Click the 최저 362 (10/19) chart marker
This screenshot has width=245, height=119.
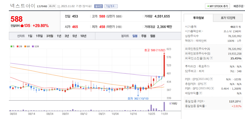(x=138, y=98)
